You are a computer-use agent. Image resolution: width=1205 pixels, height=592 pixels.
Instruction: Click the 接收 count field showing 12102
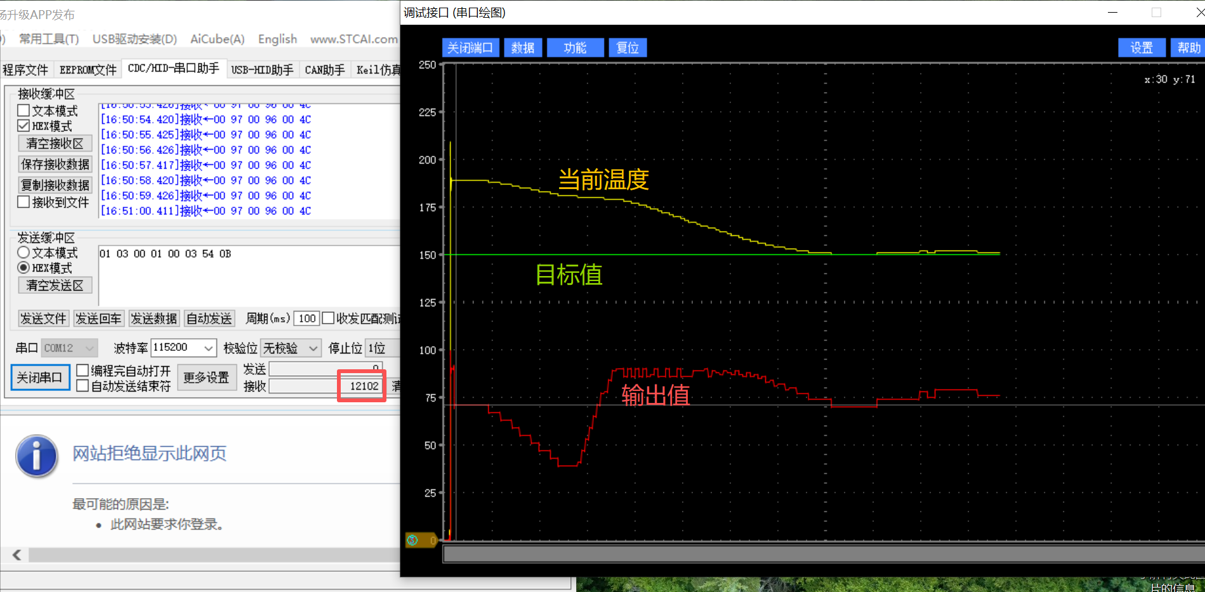tap(326, 386)
